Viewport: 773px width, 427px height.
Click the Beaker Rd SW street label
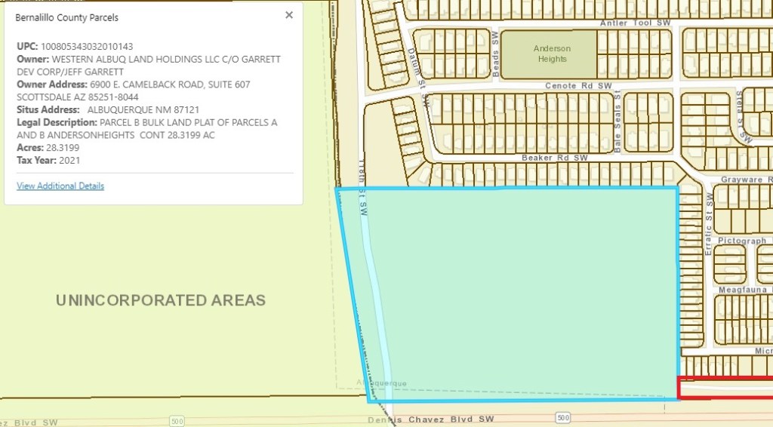point(554,158)
